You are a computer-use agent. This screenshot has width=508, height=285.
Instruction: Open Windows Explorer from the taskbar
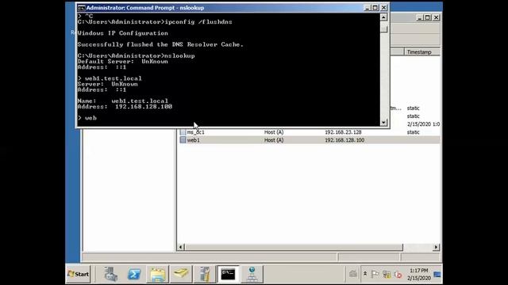click(157, 274)
